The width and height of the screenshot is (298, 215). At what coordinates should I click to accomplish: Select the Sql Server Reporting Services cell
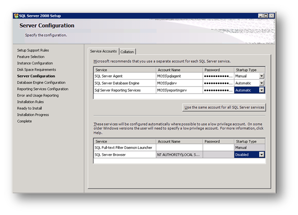tap(125, 90)
